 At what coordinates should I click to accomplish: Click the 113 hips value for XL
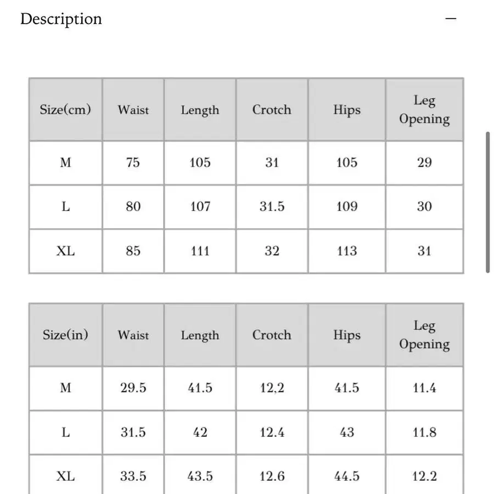click(346, 251)
